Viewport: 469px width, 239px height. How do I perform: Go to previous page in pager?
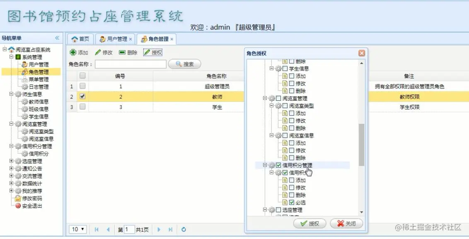pyautogui.click(x=108, y=229)
